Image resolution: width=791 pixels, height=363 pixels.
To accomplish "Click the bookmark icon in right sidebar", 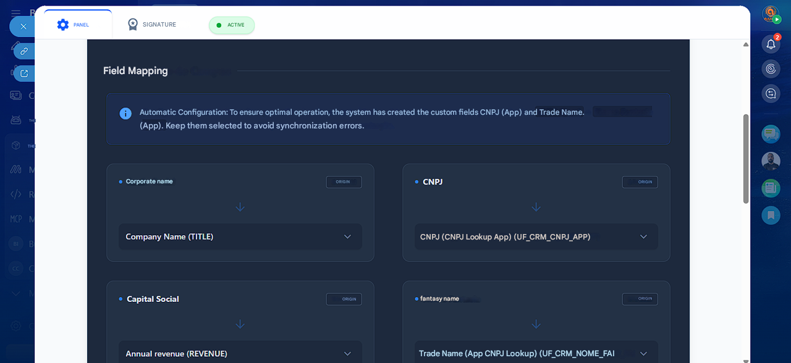I will (x=771, y=215).
